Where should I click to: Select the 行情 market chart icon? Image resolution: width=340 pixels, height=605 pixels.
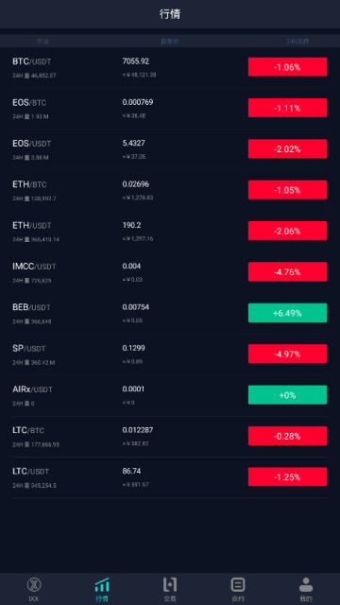coord(102,585)
